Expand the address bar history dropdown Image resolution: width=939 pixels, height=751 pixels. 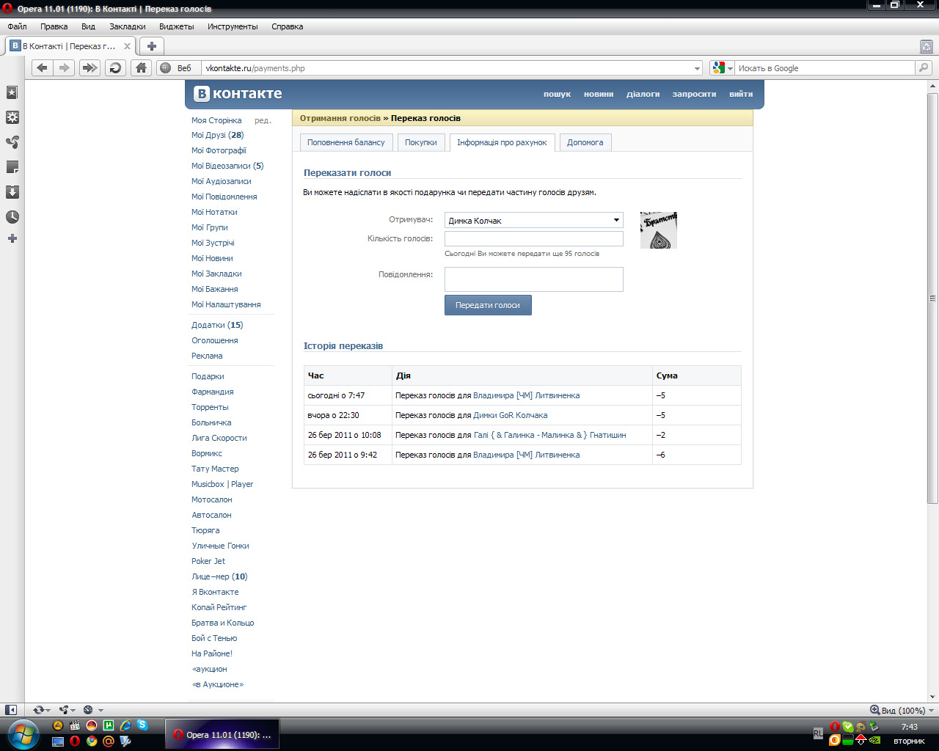click(697, 68)
